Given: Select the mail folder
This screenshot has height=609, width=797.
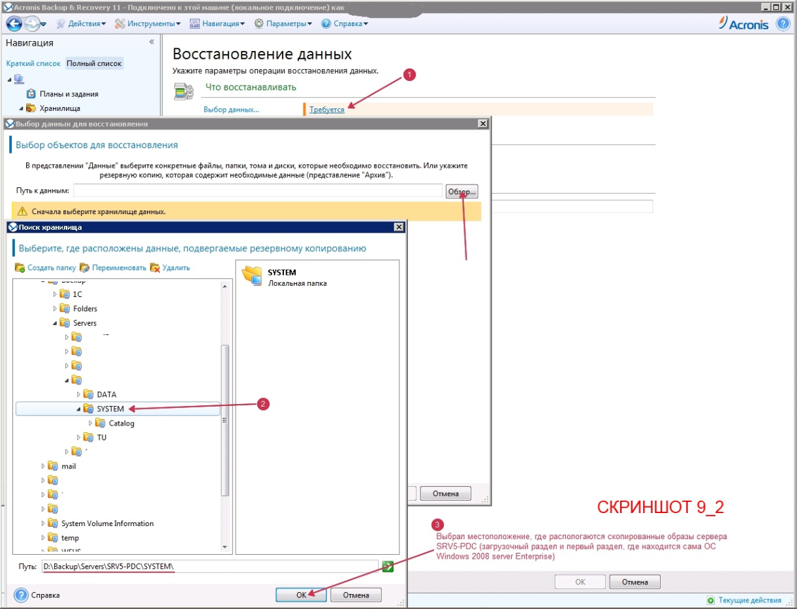Looking at the screenshot, I should [x=69, y=467].
